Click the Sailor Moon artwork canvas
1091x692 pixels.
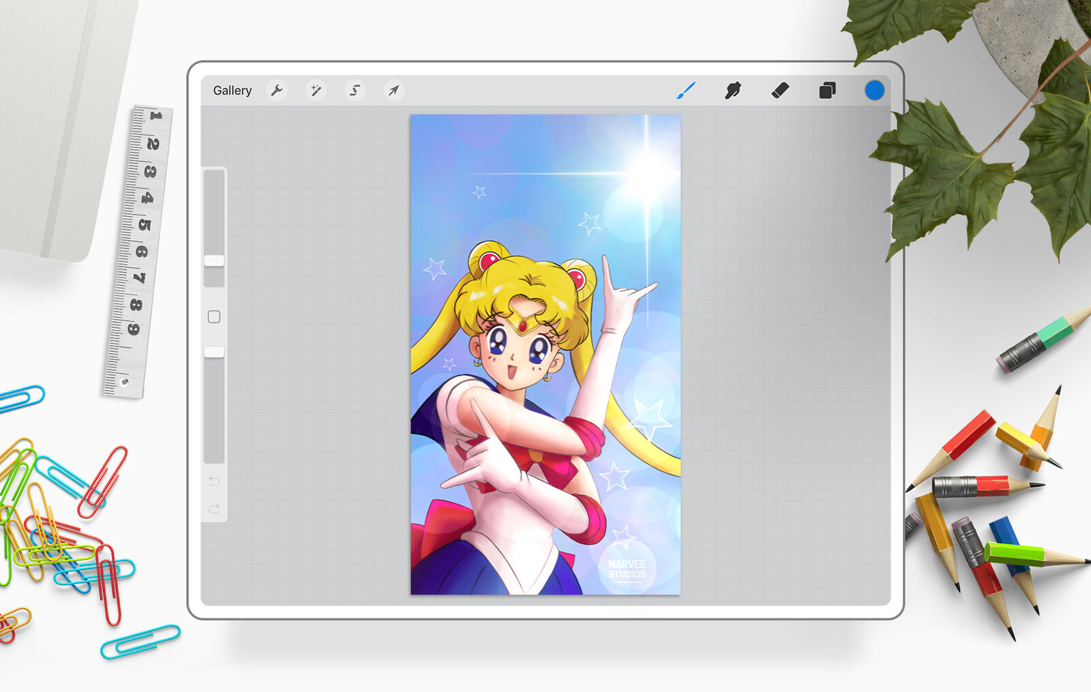point(545,355)
